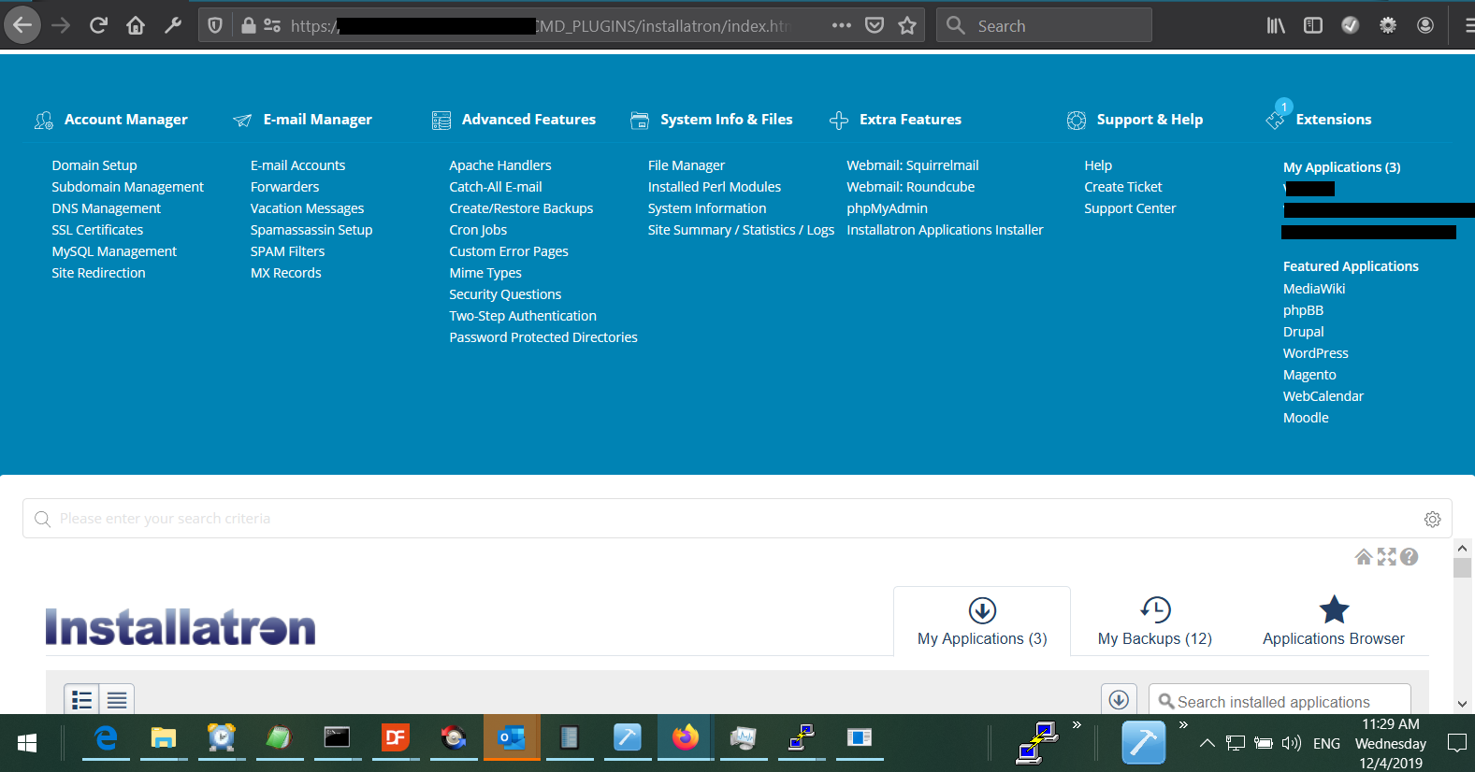Viewport: 1475px width, 772px height.
Task: Focus the search criteria input field
Action: [x=737, y=519]
